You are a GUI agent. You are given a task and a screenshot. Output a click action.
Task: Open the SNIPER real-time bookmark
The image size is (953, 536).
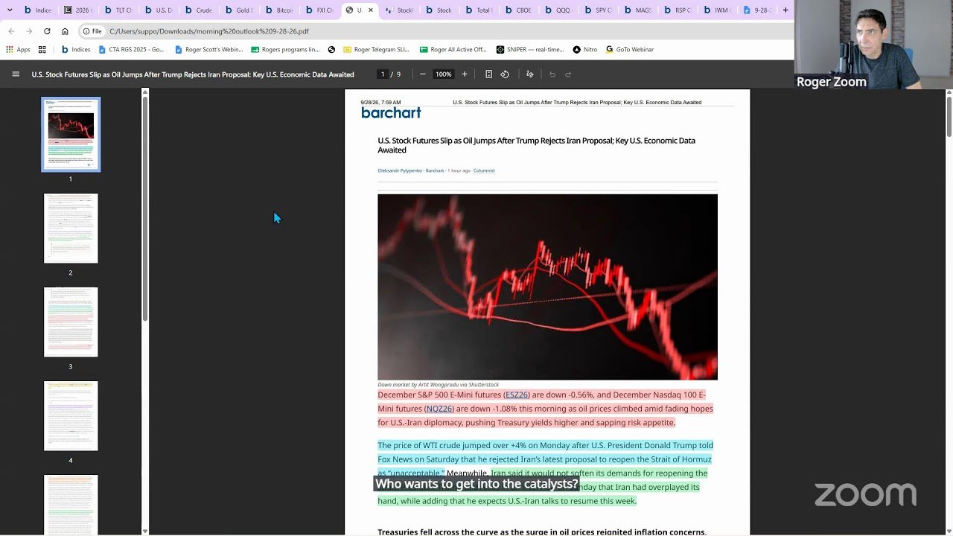click(531, 50)
